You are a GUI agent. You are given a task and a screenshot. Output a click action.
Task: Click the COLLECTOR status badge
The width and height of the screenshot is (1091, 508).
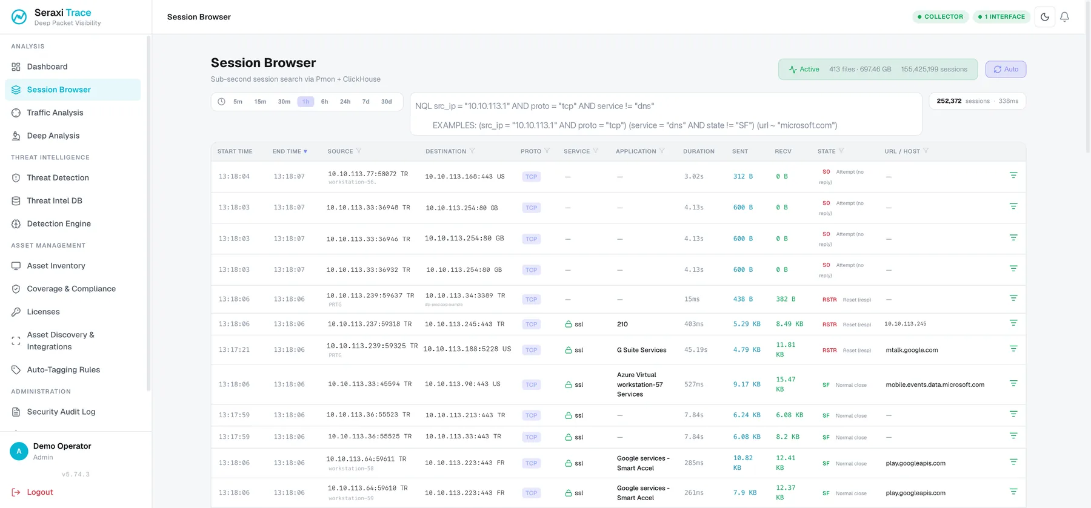tap(941, 17)
